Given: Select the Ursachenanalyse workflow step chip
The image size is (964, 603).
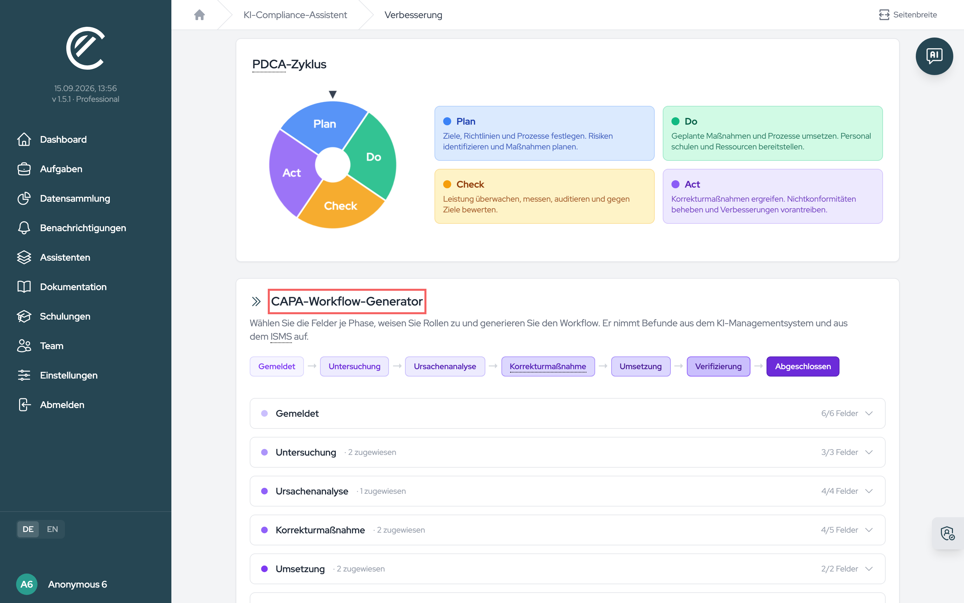Looking at the screenshot, I should tap(445, 366).
